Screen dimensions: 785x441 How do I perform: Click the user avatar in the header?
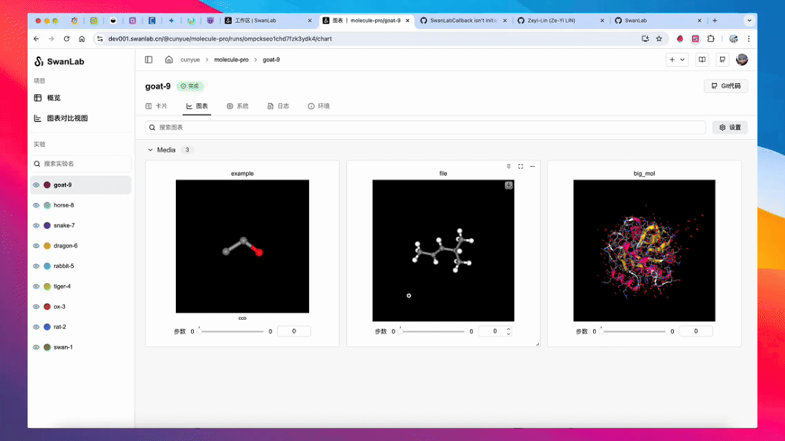point(742,60)
